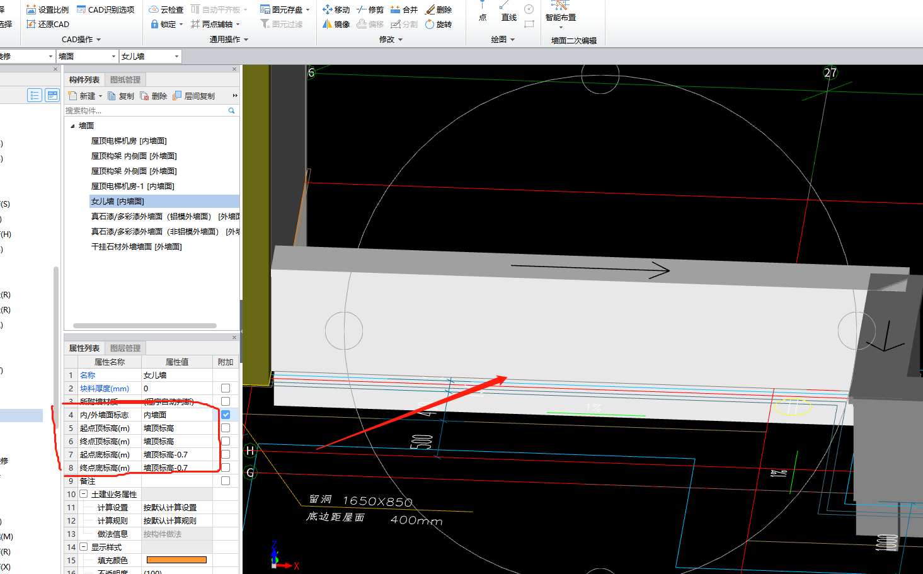Toggle checkbox for 起点底标高(m) row
This screenshot has height=574, width=923.
226,454
